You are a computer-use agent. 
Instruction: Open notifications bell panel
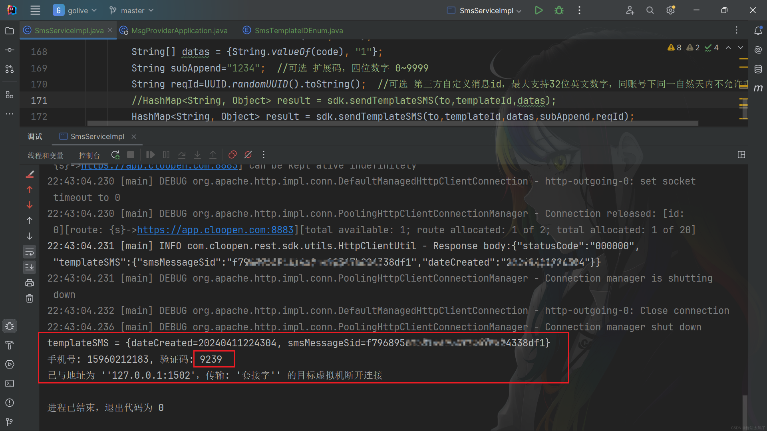(758, 30)
